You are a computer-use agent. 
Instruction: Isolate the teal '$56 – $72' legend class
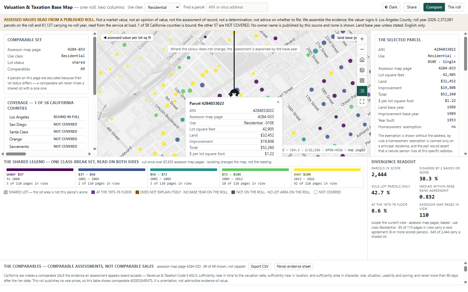(x=184, y=177)
